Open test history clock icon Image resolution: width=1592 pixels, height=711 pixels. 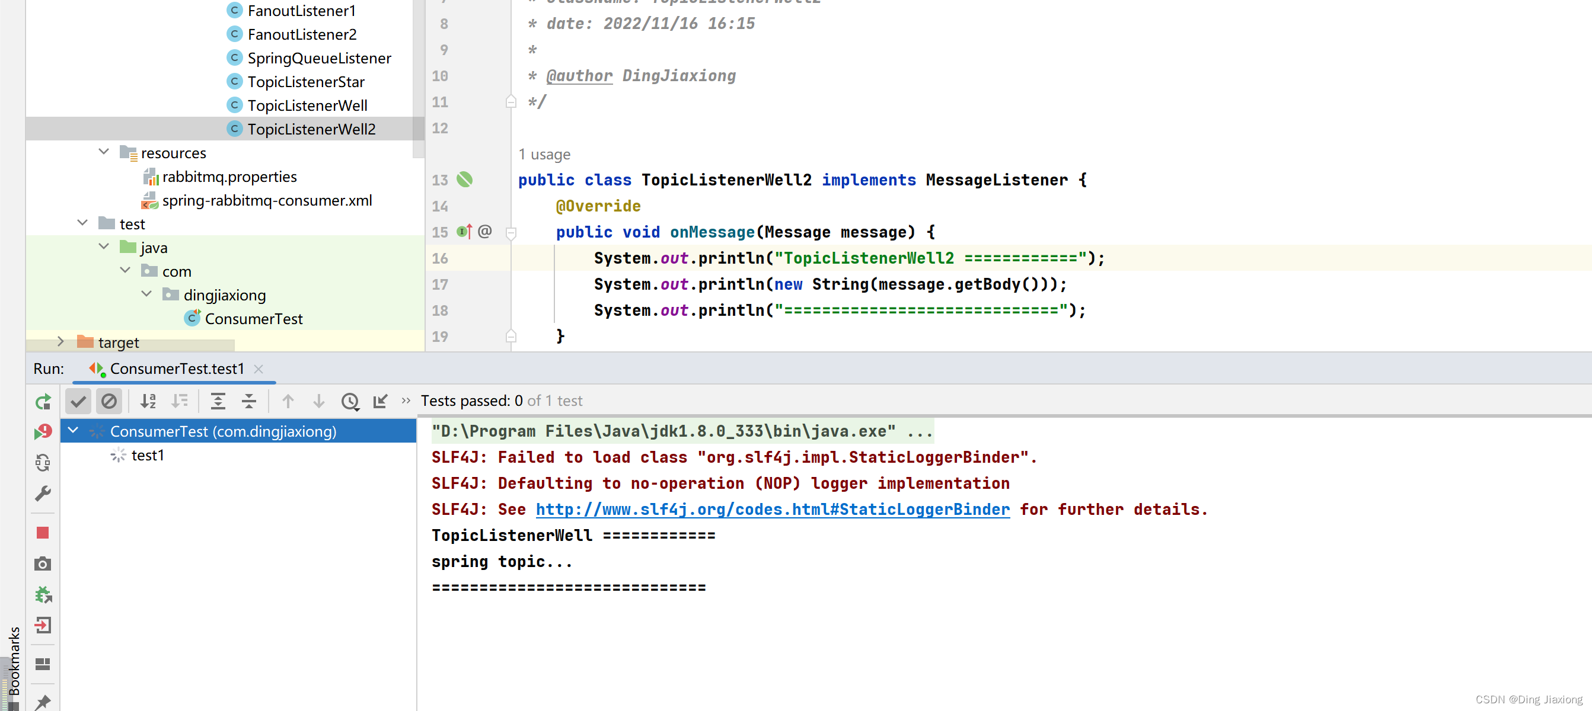(x=350, y=402)
